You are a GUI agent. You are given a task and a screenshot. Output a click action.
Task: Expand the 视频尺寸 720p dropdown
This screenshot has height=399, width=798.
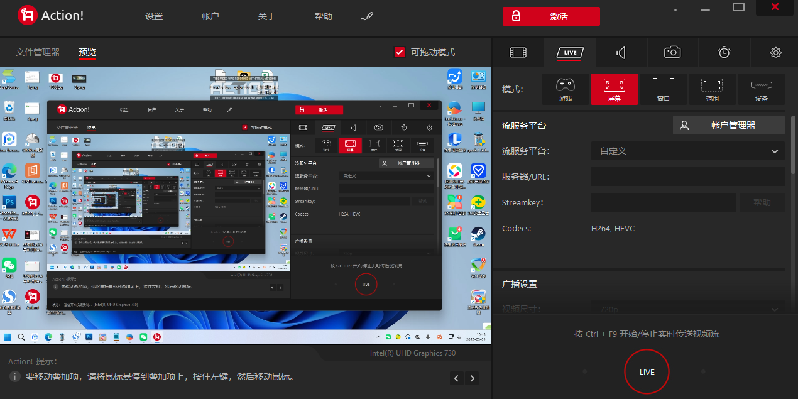point(687,309)
